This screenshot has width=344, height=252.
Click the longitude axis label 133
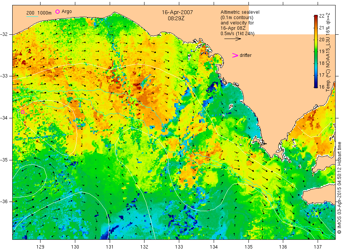click(x=179, y=247)
